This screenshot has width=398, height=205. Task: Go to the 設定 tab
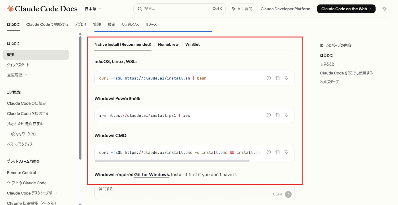coord(111,24)
